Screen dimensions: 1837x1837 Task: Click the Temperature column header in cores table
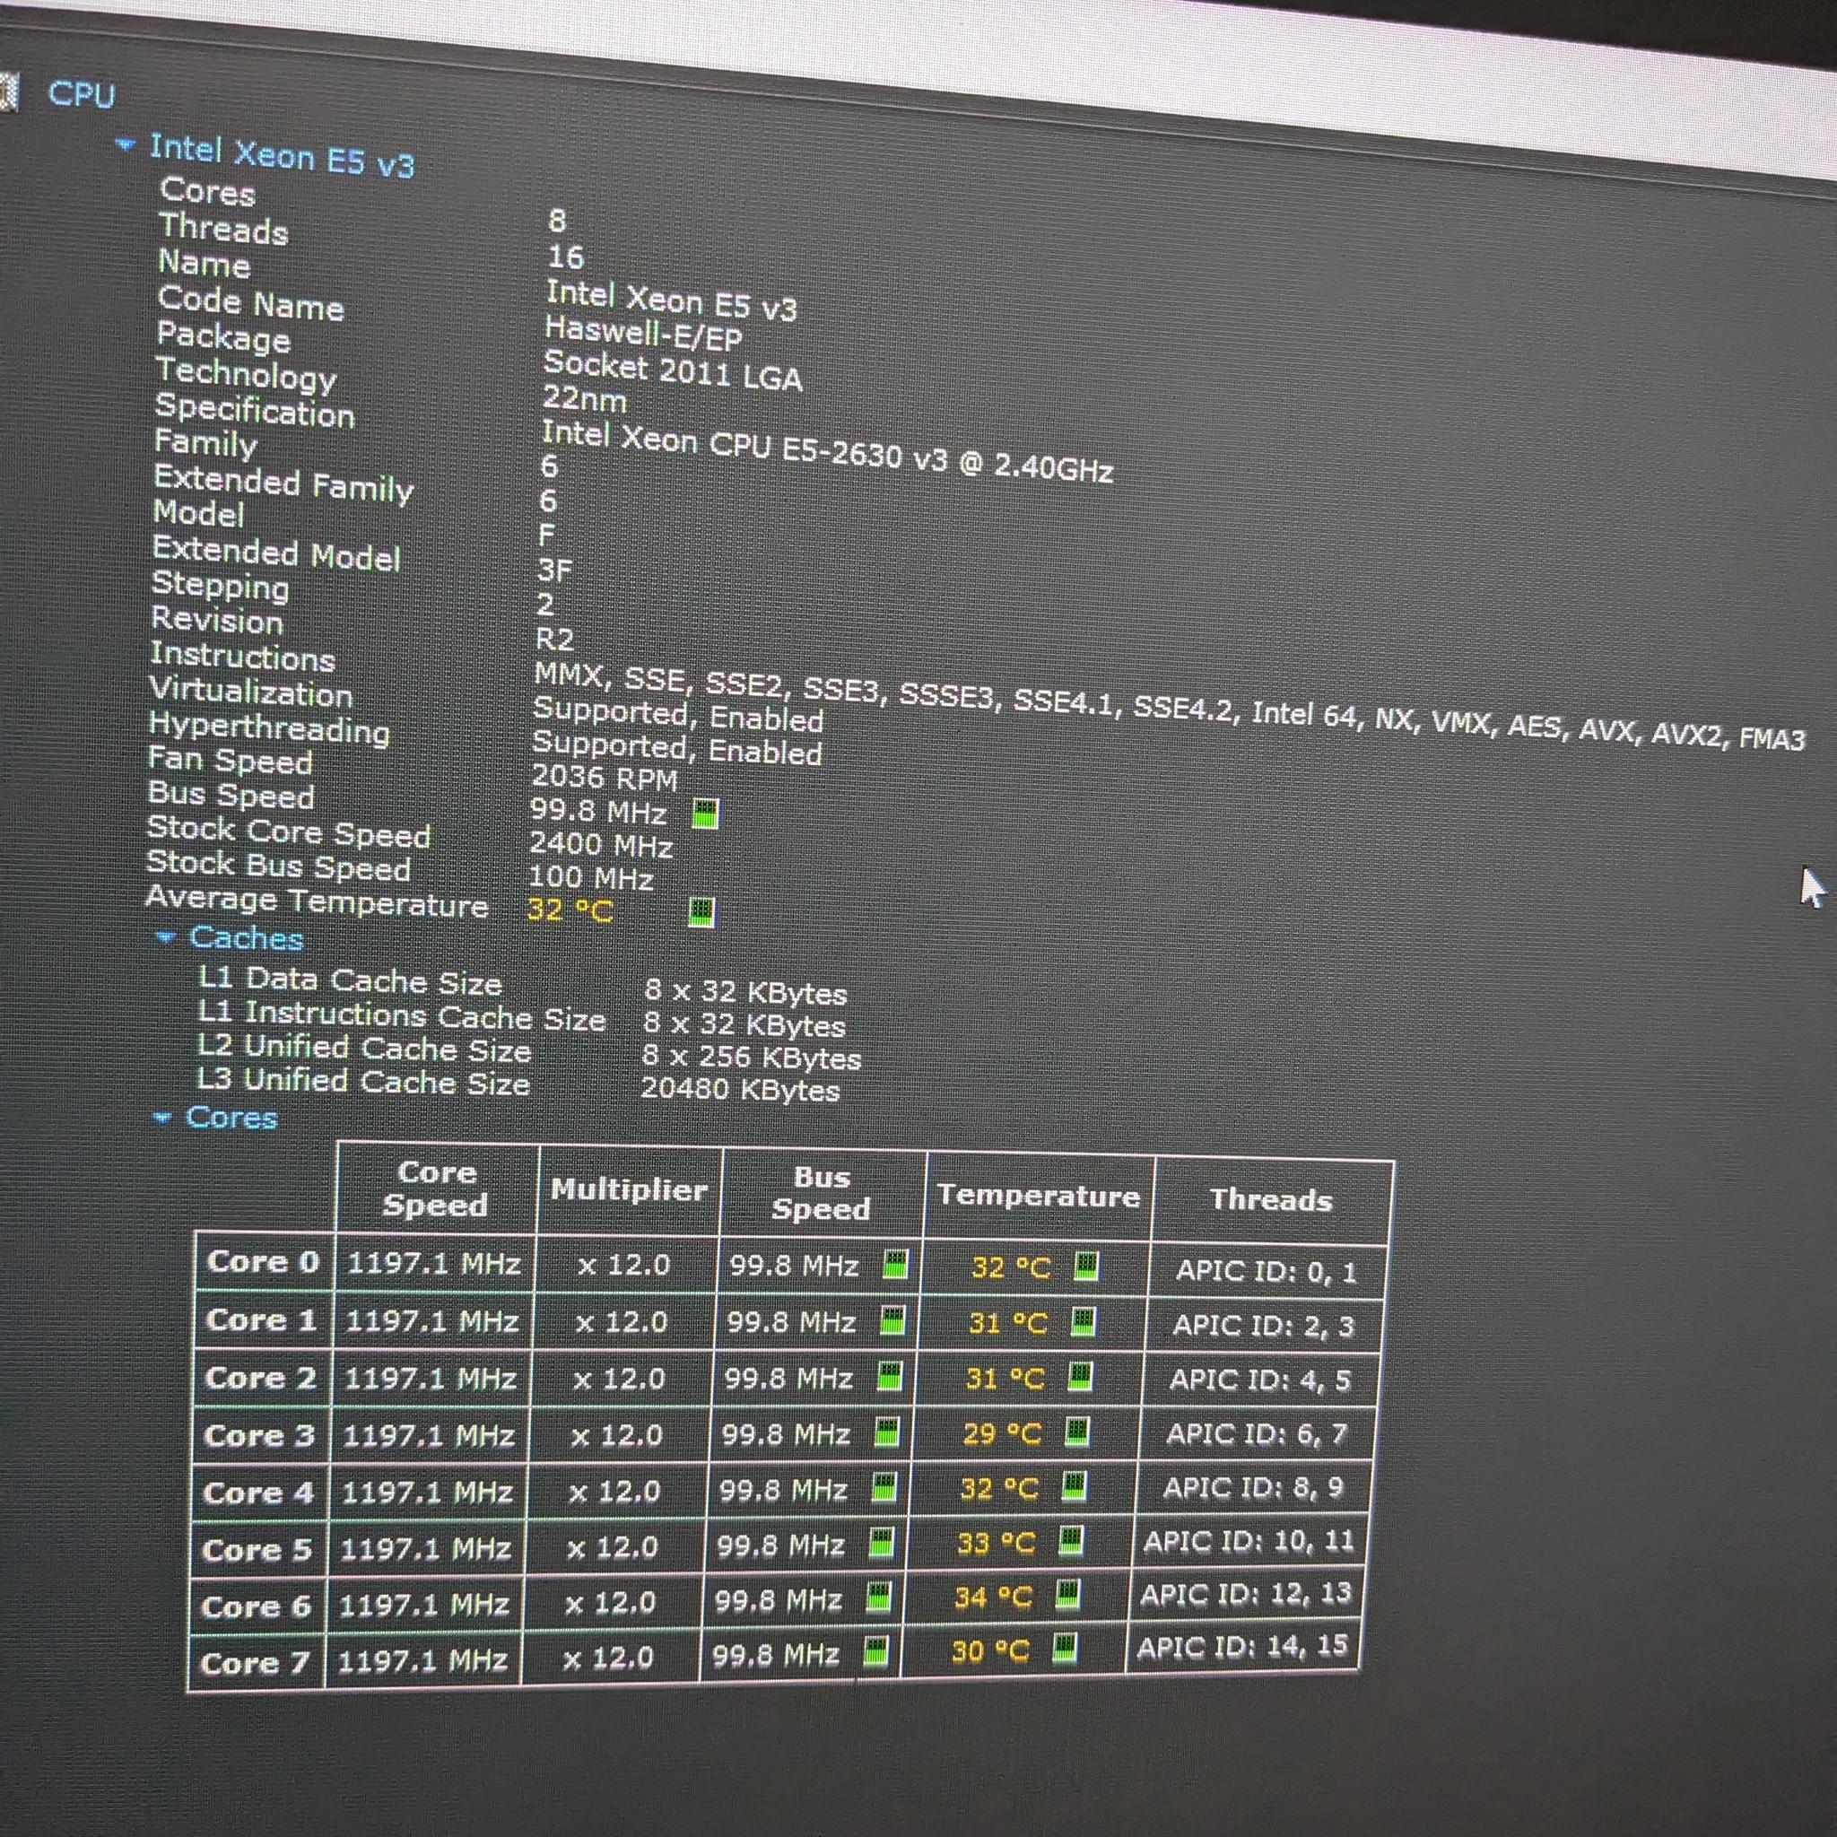click(1039, 1197)
